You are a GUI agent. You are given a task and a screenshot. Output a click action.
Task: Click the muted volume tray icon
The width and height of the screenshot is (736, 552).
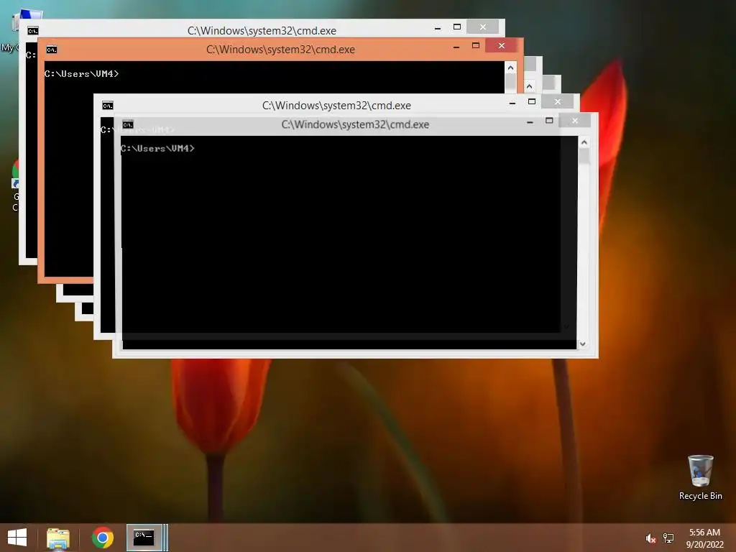(x=650, y=538)
